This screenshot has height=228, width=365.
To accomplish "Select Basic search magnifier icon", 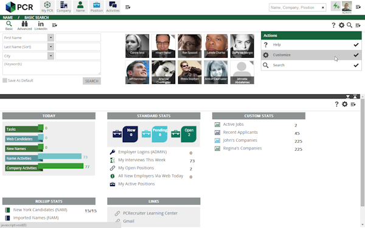I will 9,26.
